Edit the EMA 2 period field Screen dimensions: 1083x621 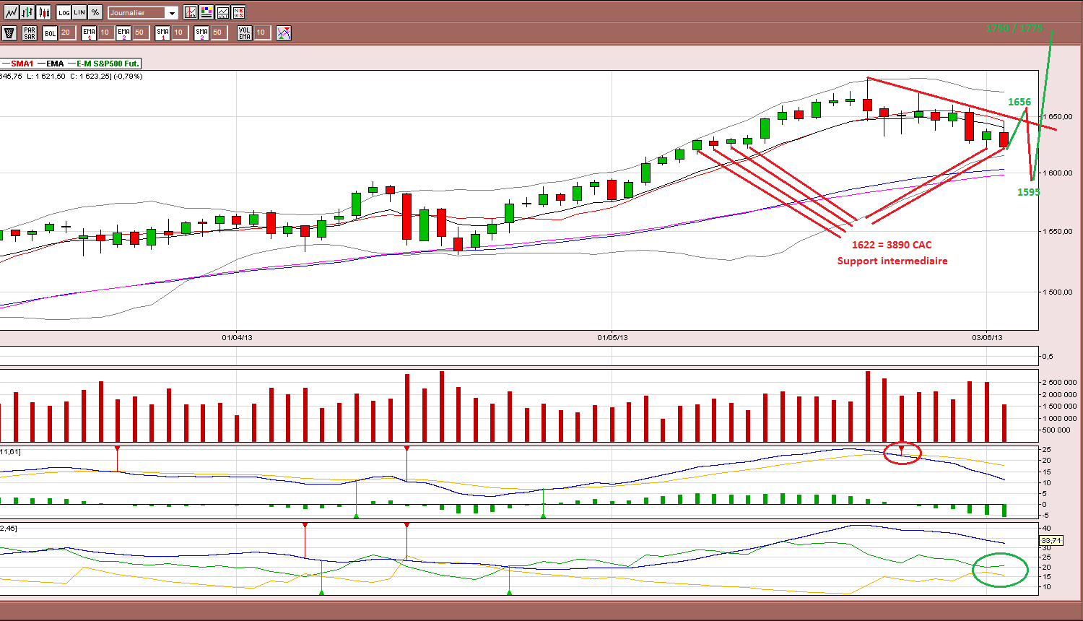tap(140, 32)
